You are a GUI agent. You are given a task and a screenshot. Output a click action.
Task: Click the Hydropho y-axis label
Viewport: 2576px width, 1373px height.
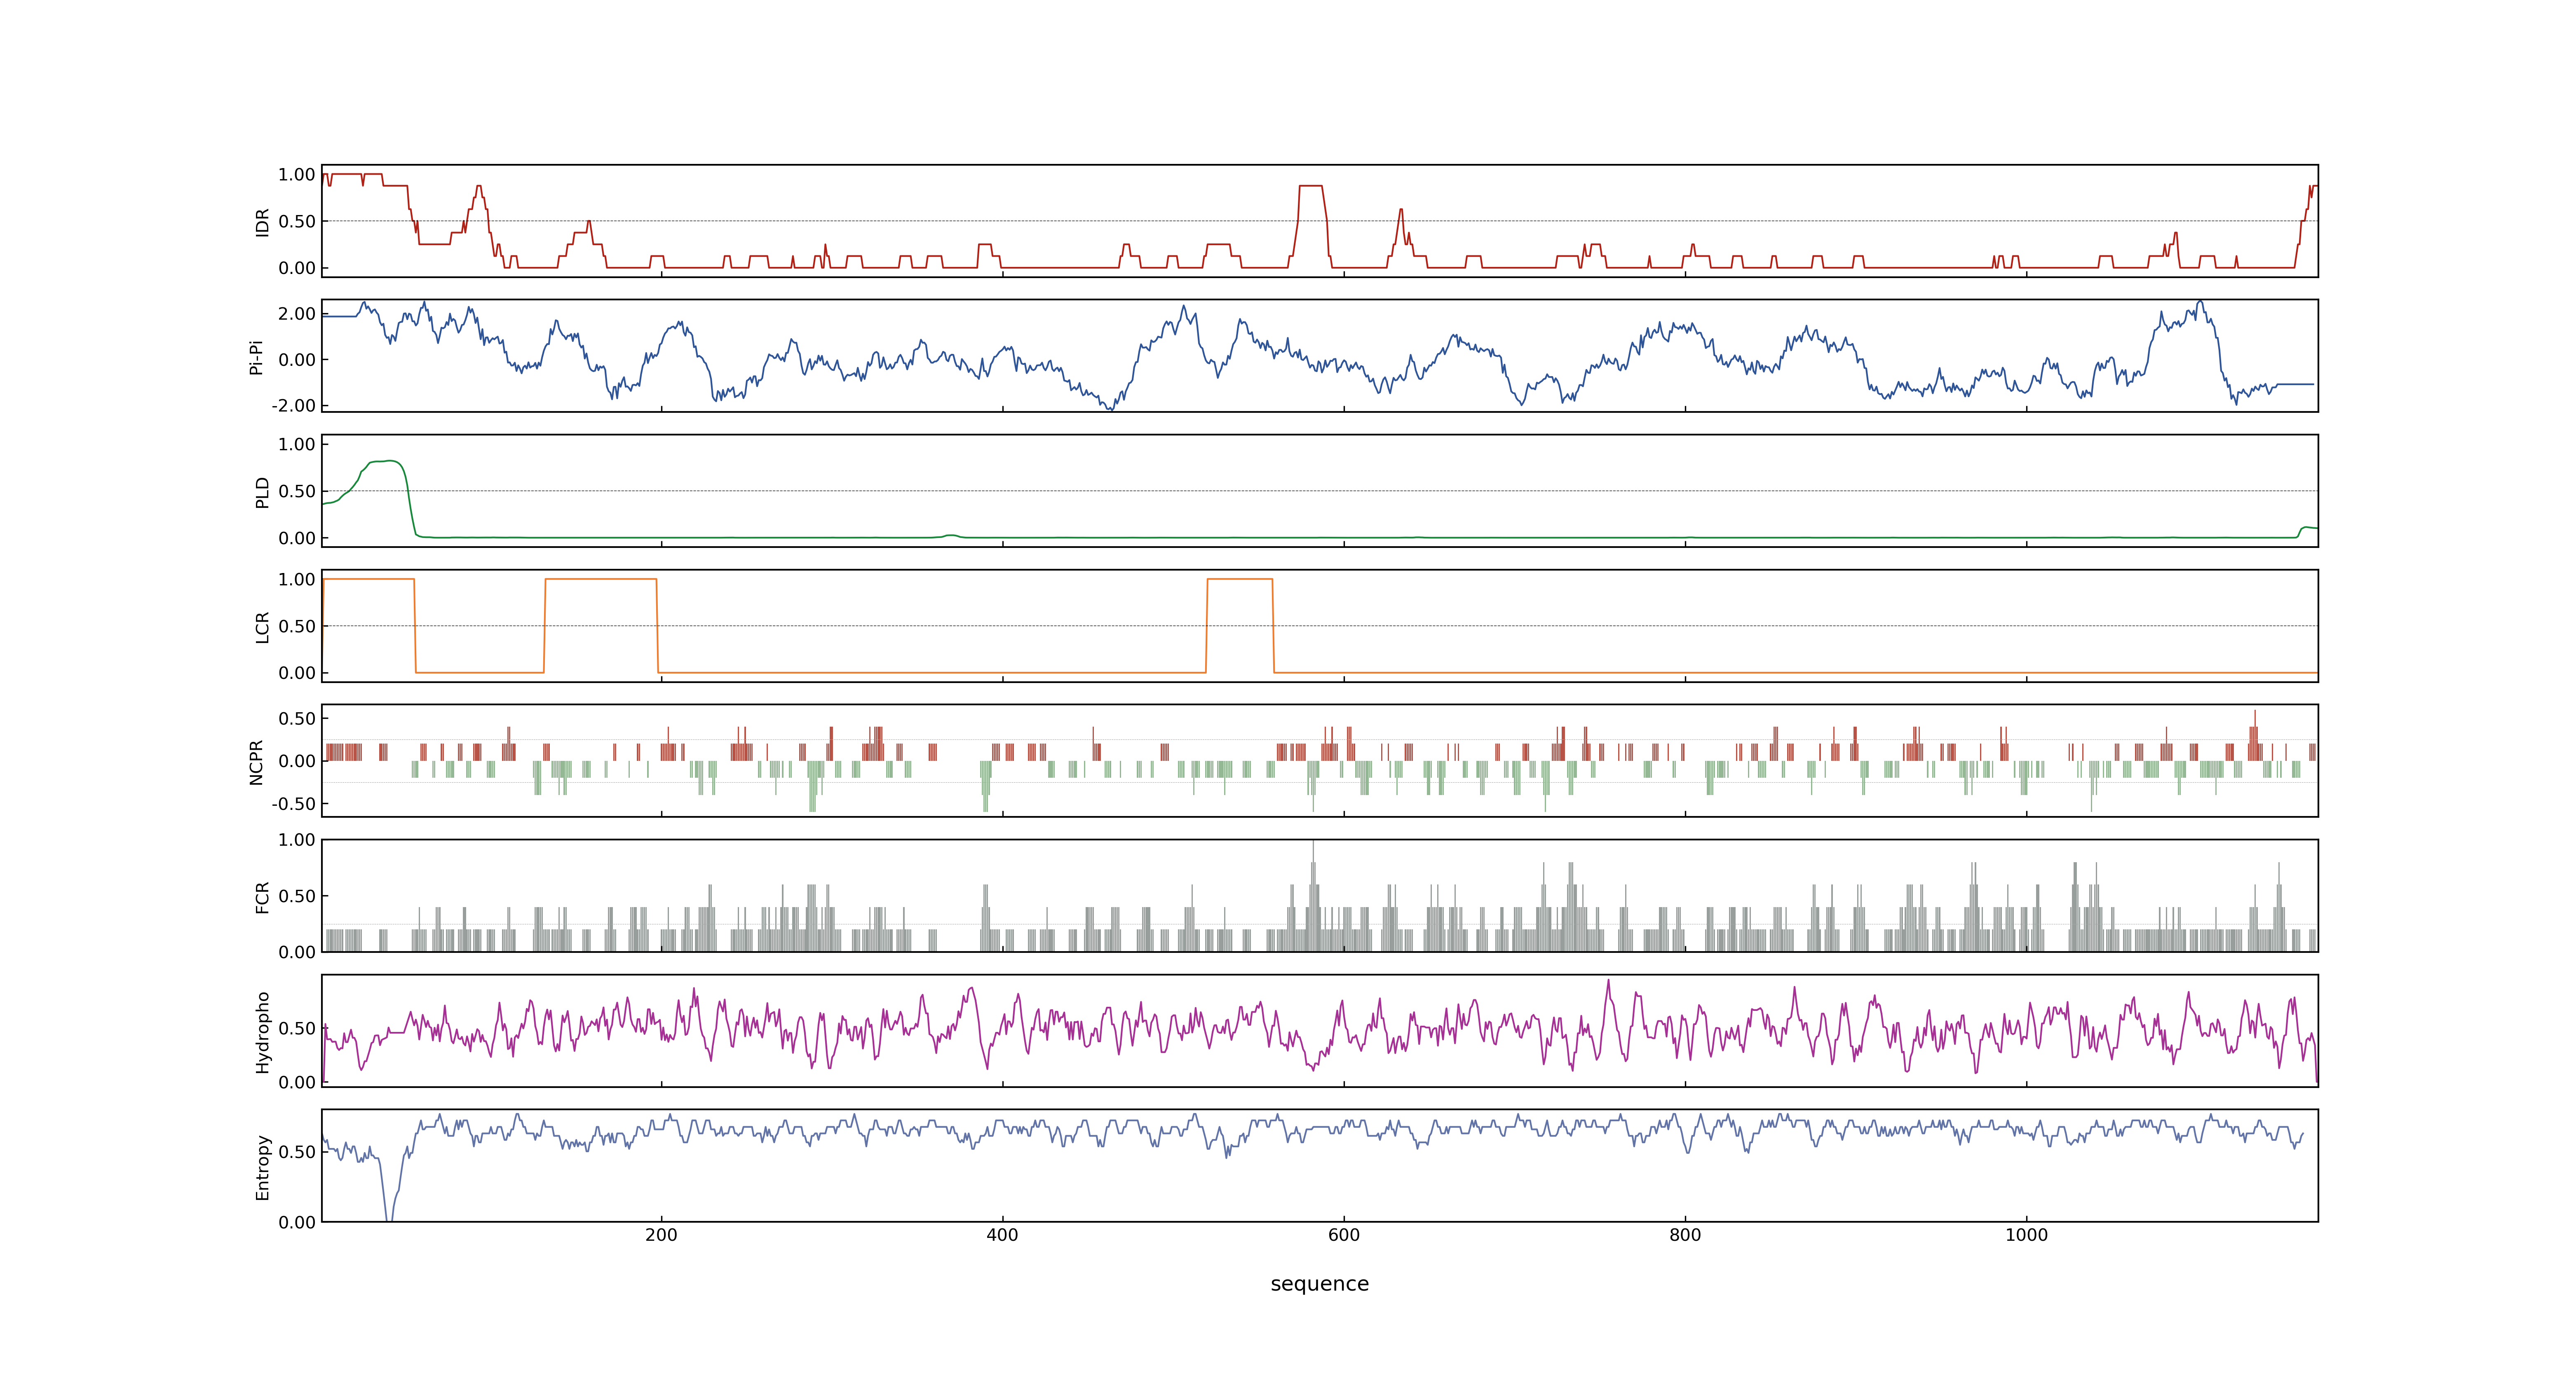tap(262, 1032)
